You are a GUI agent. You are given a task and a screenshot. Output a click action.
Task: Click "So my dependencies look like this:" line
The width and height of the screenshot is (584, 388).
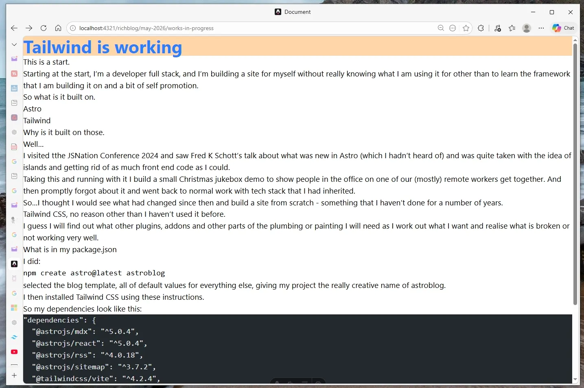pyautogui.click(x=83, y=309)
